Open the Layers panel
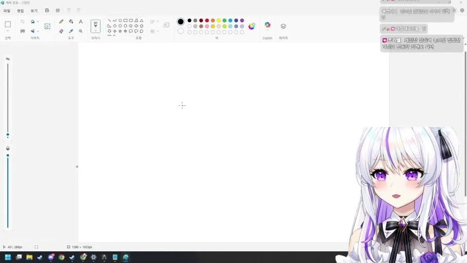Screen dimensions: 467x263 (x=283, y=26)
